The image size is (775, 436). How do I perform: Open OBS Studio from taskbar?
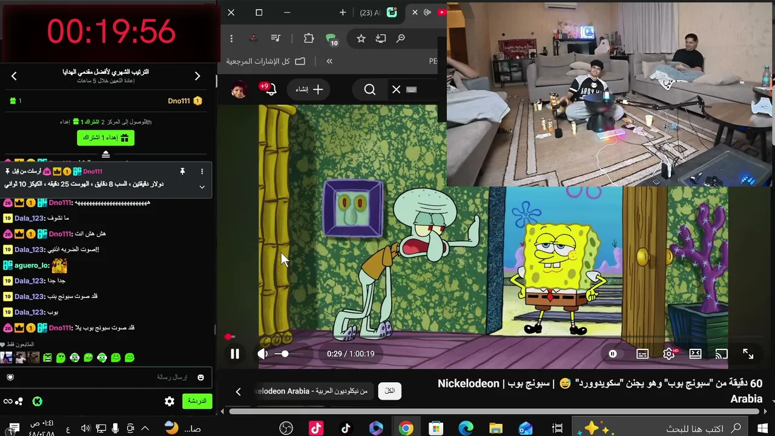pos(286,429)
